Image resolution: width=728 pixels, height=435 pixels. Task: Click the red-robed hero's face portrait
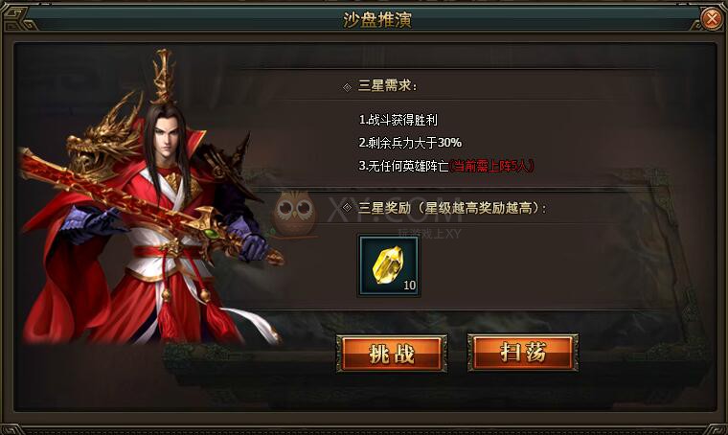click(168, 134)
